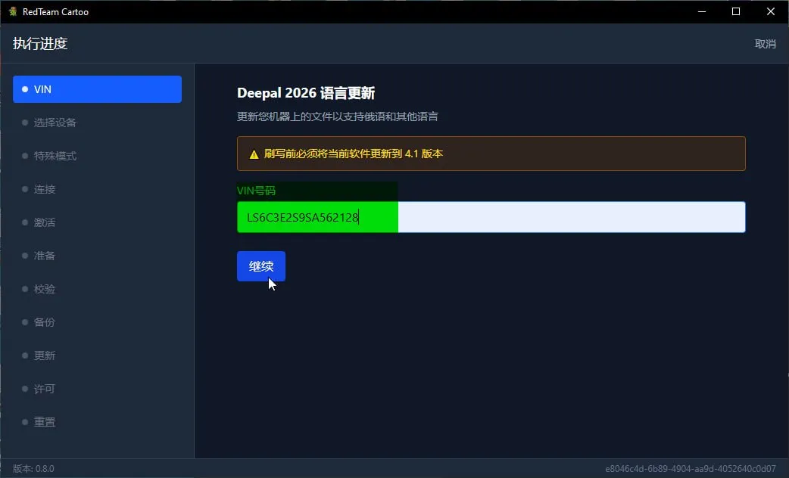Maximize the RedTeam Cartoo window
789x478 pixels.
click(736, 11)
